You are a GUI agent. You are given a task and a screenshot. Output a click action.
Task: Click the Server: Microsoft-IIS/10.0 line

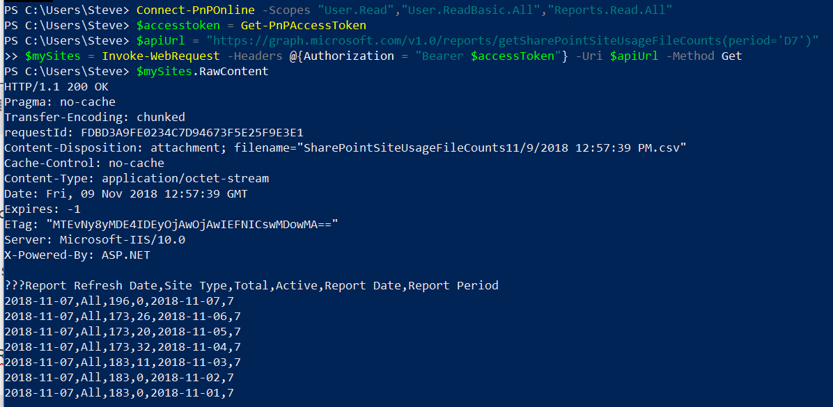[x=95, y=240]
